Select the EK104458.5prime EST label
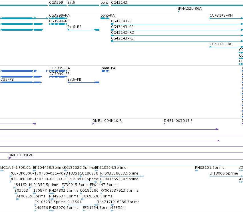The image size is (243, 212). (x=49, y=168)
